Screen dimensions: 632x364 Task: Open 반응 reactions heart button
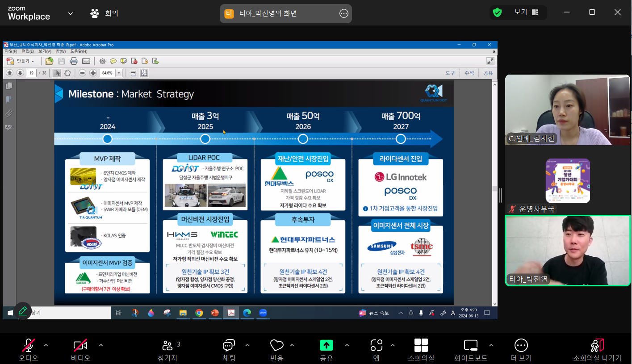[x=277, y=350]
